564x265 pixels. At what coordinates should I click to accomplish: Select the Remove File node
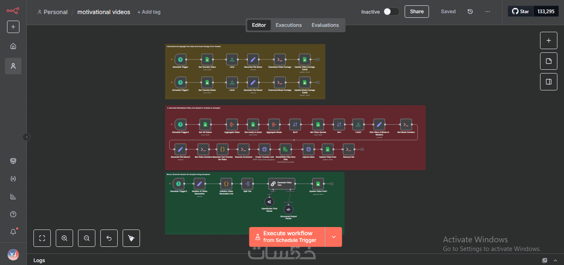[x=349, y=149]
